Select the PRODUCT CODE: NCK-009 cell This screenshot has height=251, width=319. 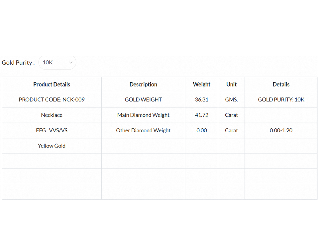point(52,99)
